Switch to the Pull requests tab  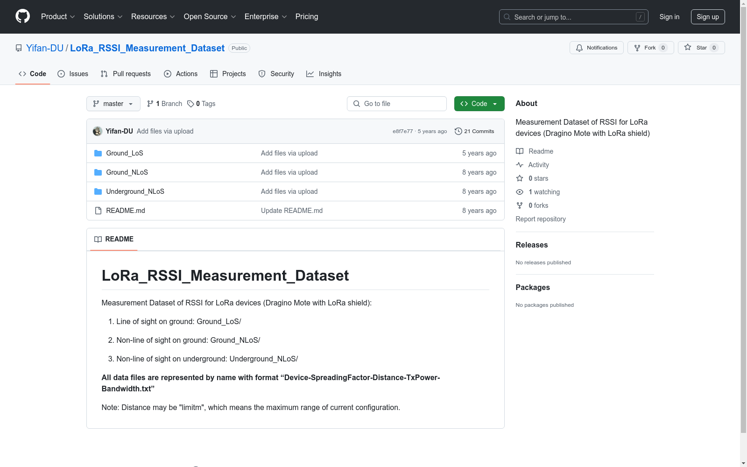(x=125, y=73)
